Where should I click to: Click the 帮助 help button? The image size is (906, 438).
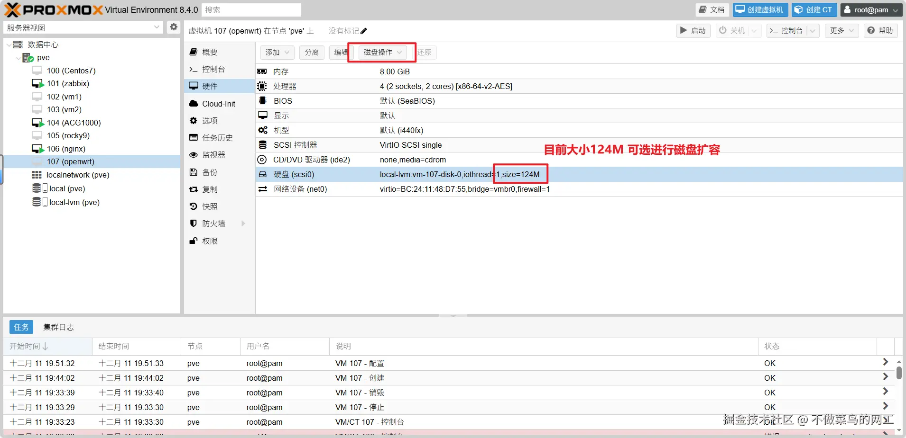[x=881, y=31]
